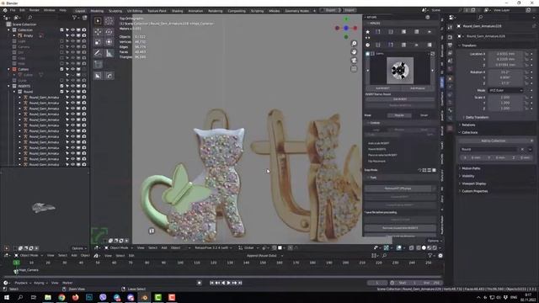The width and height of the screenshot is (539, 303).
Task: Open the viewport Object Mode dropdown
Action: click(x=117, y=247)
